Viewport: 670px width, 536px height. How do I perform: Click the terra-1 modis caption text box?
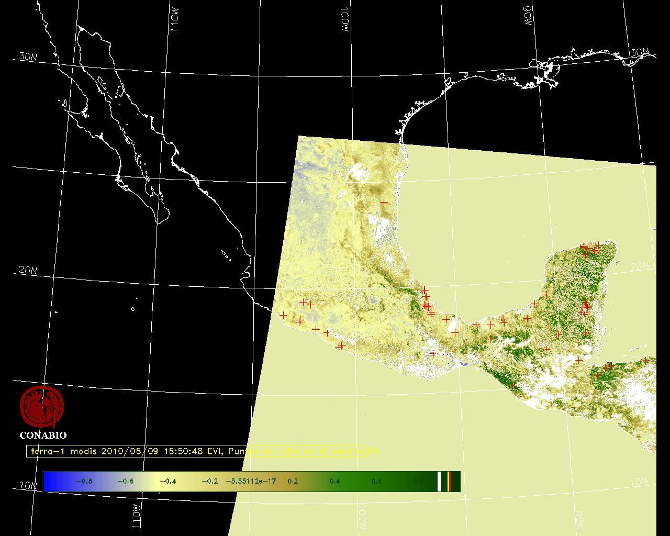tap(196, 451)
